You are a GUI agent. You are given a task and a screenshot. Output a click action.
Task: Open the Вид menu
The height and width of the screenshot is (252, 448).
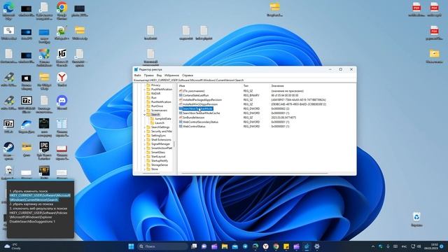(x=159, y=76)
